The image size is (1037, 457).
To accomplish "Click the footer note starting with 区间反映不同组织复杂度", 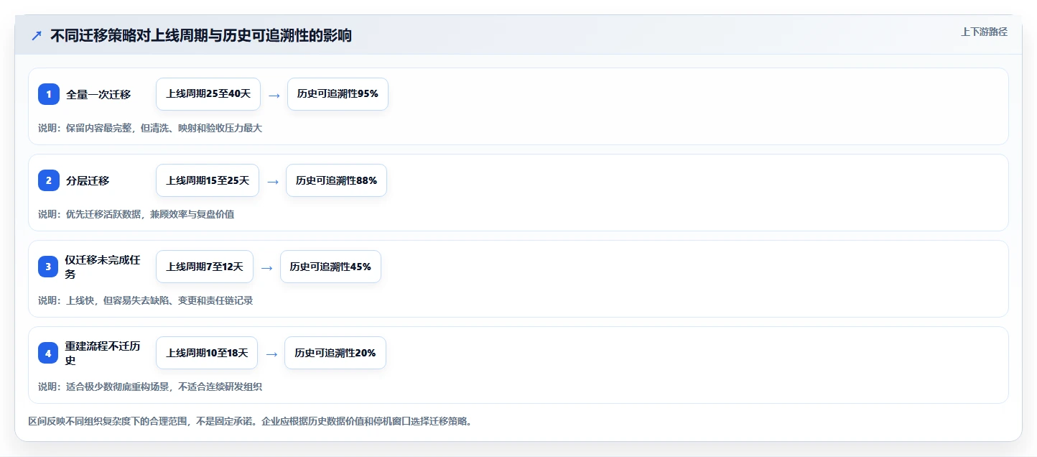I will tap(250, 421).
